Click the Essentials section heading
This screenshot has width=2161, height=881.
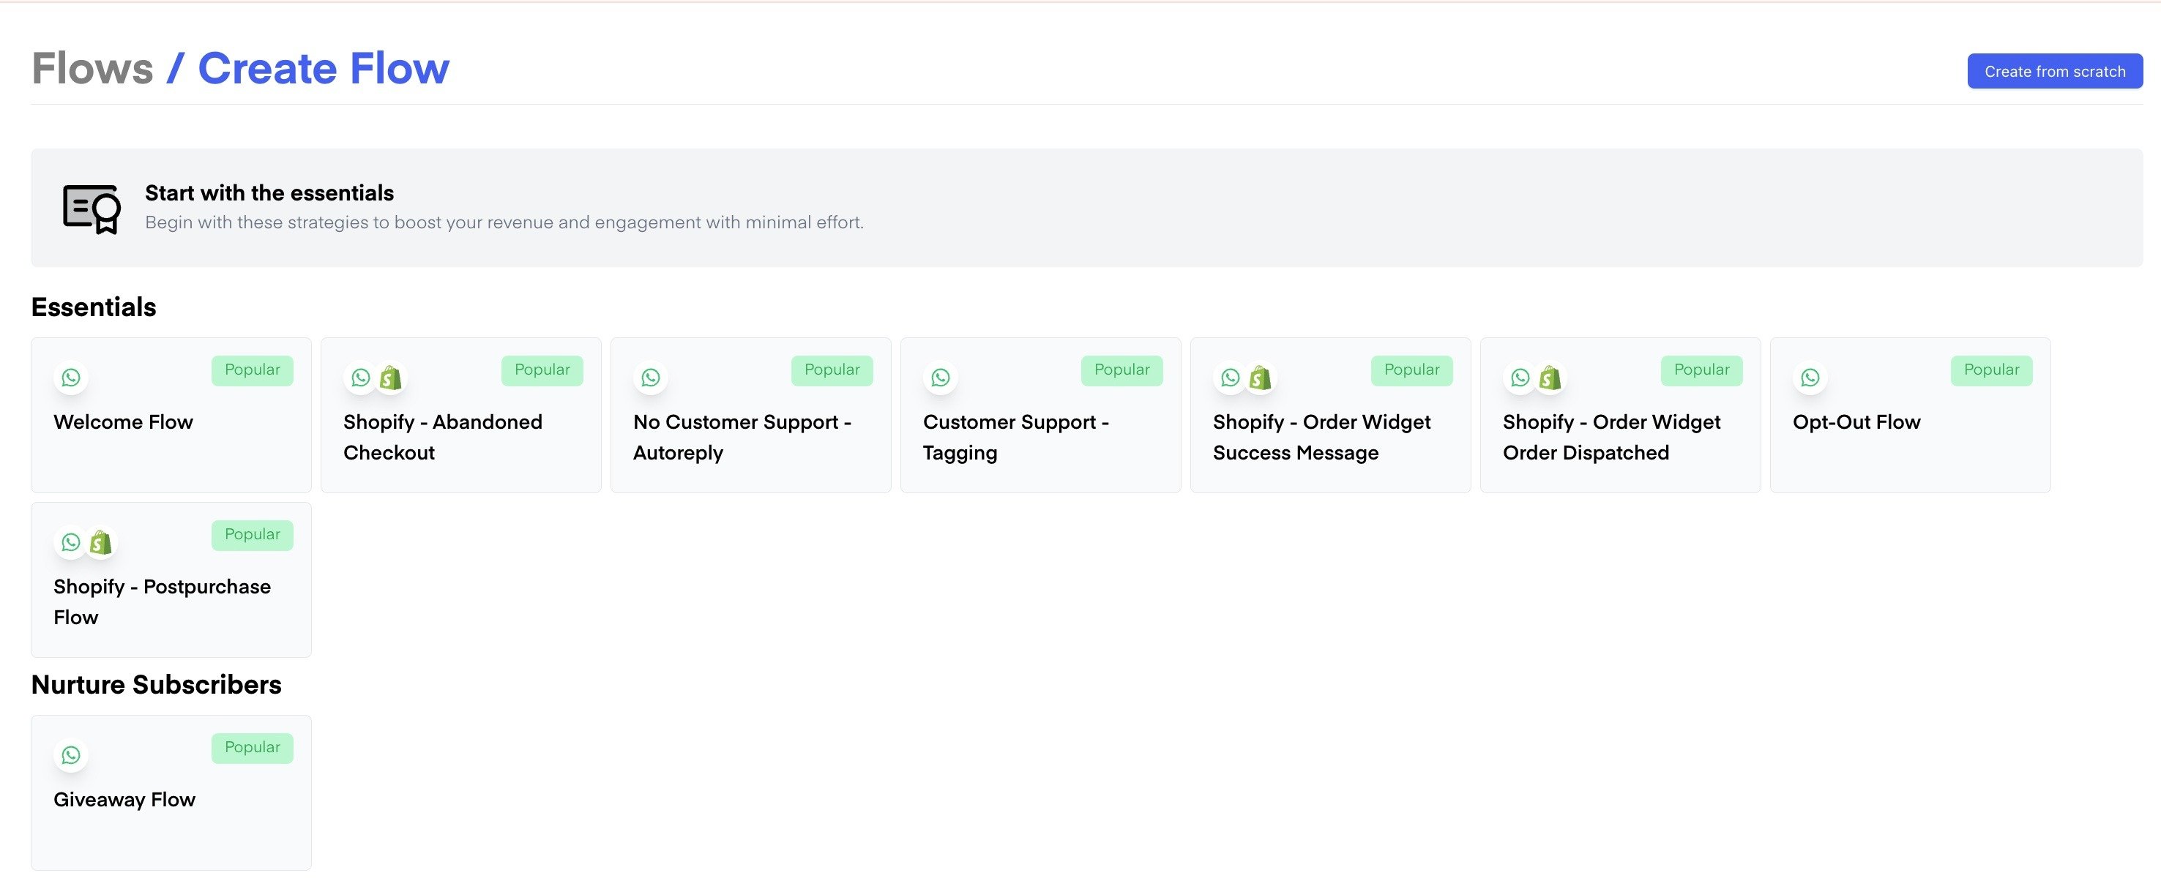click(94, 307)
